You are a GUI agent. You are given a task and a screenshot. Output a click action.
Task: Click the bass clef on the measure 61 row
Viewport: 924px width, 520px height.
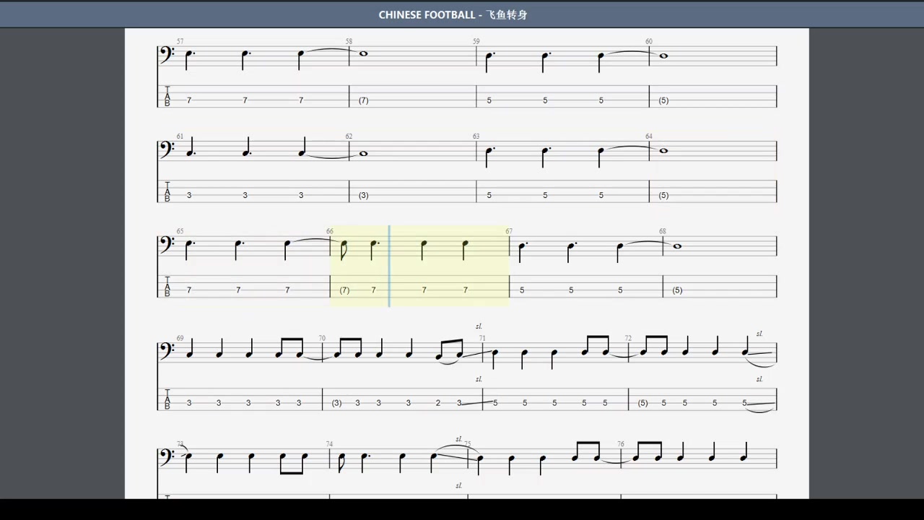tap(167, 149)
